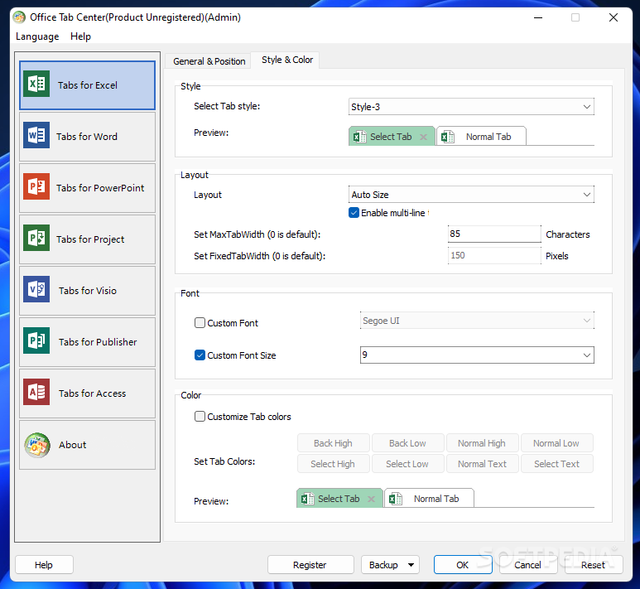This screenshot has height=589, width=640.
Task: Open the Layout Auto Size dropdown
Action: click(471, 195)
